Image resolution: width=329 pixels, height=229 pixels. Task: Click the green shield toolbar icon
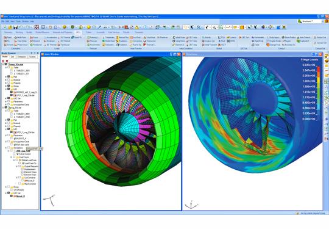click(73, 27)
